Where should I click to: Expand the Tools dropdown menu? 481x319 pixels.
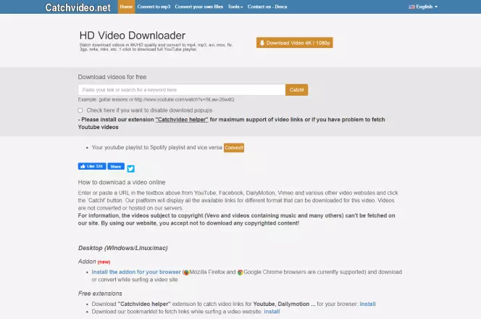[x=235, y=7]
